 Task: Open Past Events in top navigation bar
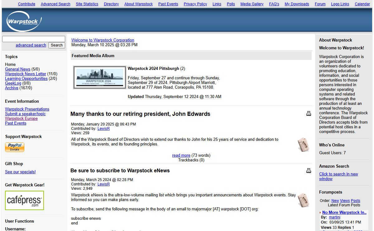168,4
